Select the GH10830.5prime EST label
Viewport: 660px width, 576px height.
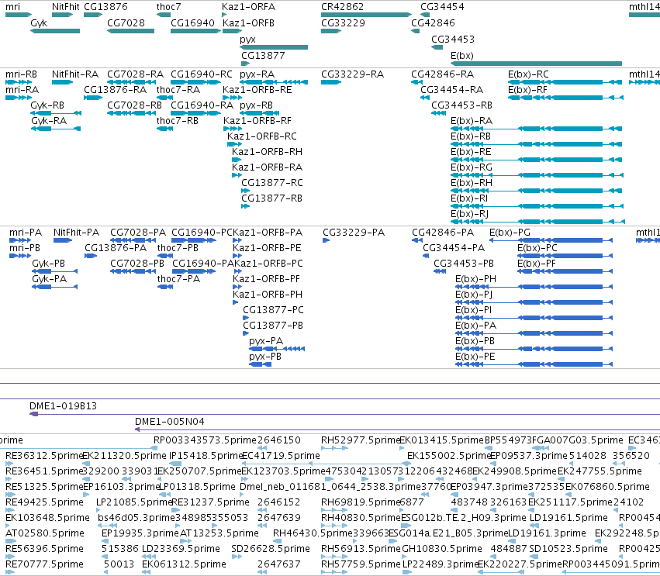point(442,549)
